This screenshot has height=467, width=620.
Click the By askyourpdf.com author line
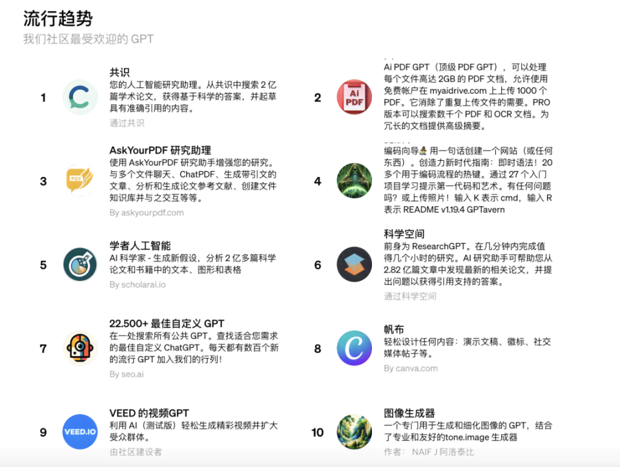(147, 213)
